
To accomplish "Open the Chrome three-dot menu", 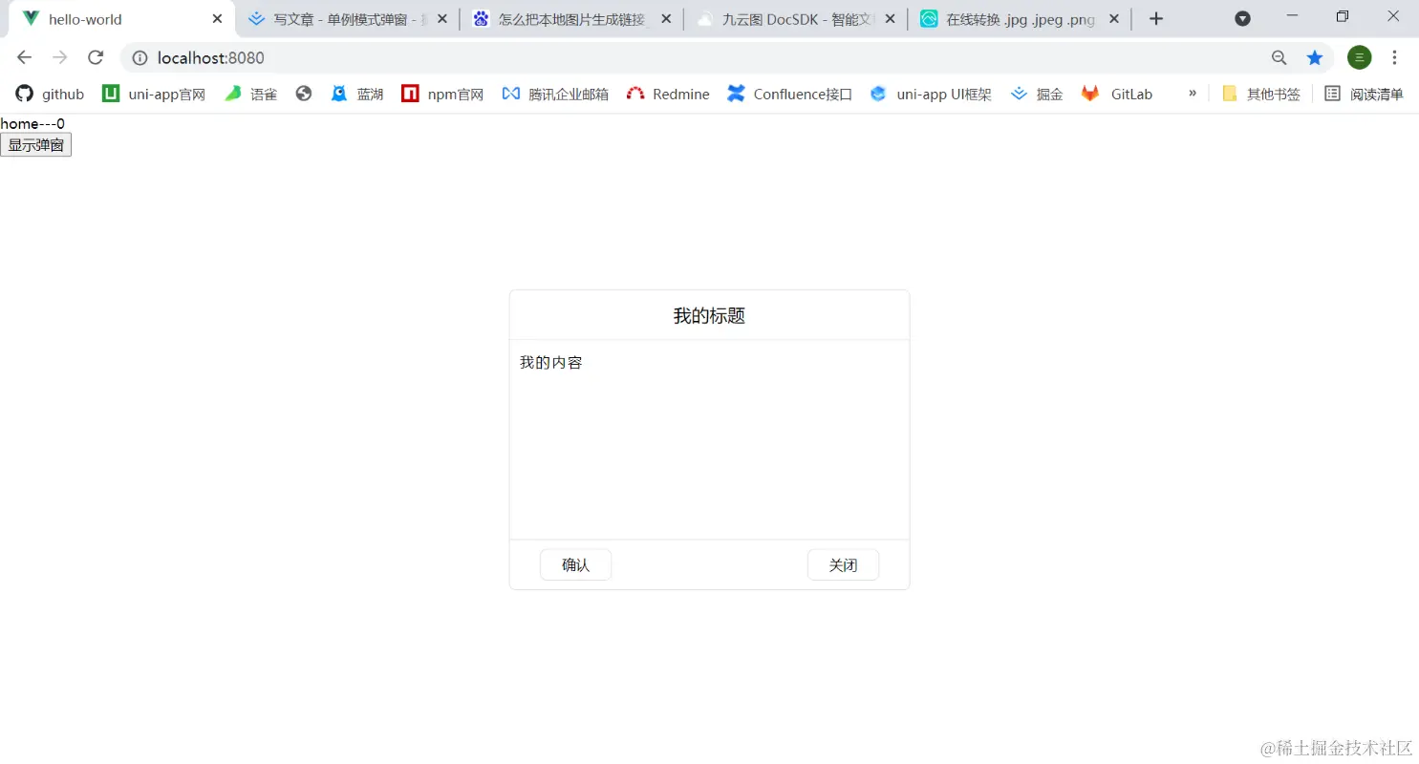I will coord(1395,57).
